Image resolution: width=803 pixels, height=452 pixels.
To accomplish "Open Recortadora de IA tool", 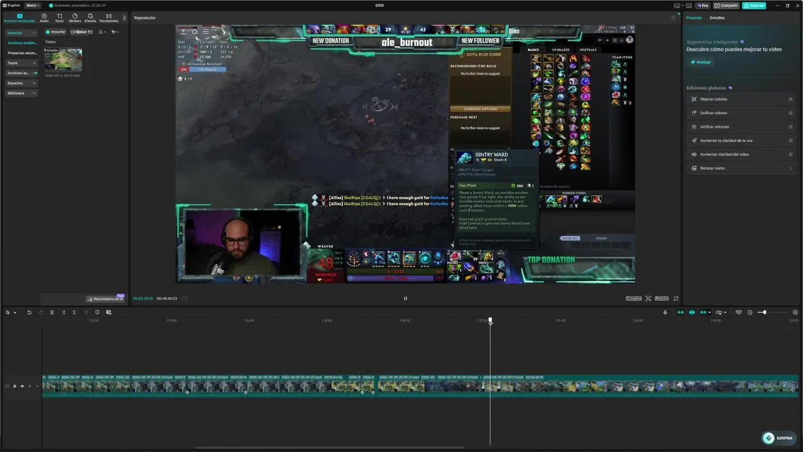I will (105, 299).
